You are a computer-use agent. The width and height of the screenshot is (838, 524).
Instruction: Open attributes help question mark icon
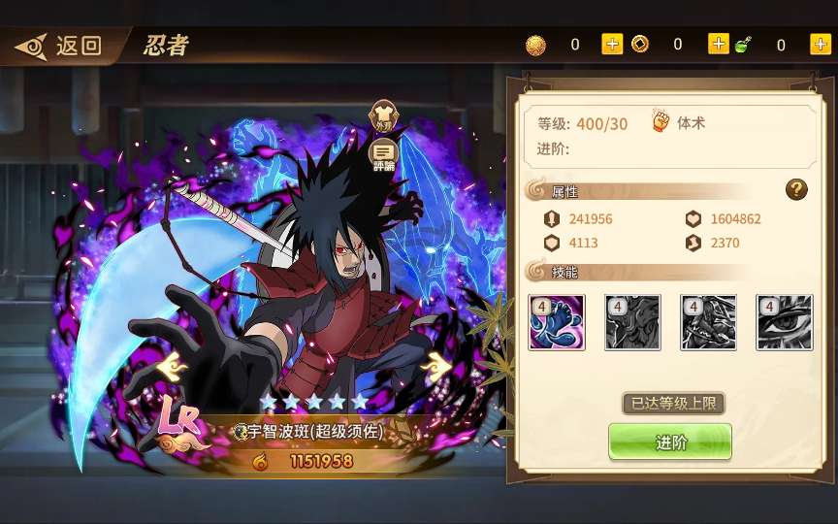click(x=796, y=190)
